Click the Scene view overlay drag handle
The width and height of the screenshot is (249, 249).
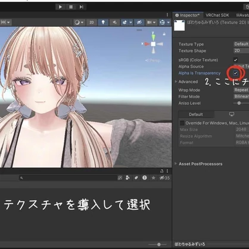pyautogui.click(x=139, y=30)
